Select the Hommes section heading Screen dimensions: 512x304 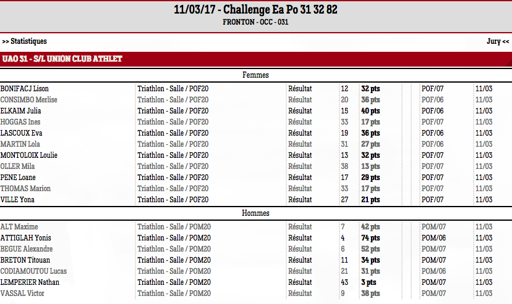pyautogui.click(x=255, y=213)
